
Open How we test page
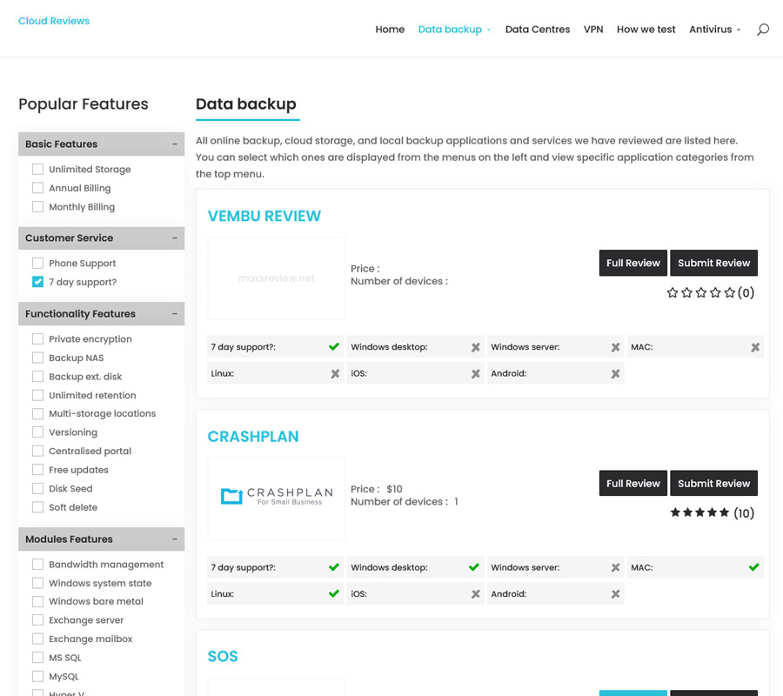646,30
